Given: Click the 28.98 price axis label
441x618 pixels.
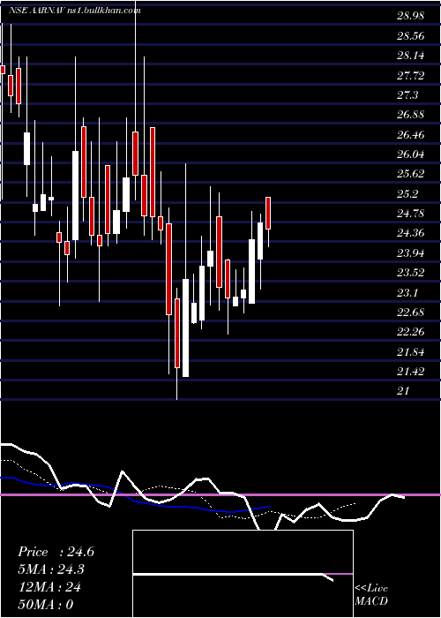Looking at the screenshot, I should [x=410, y=16].
